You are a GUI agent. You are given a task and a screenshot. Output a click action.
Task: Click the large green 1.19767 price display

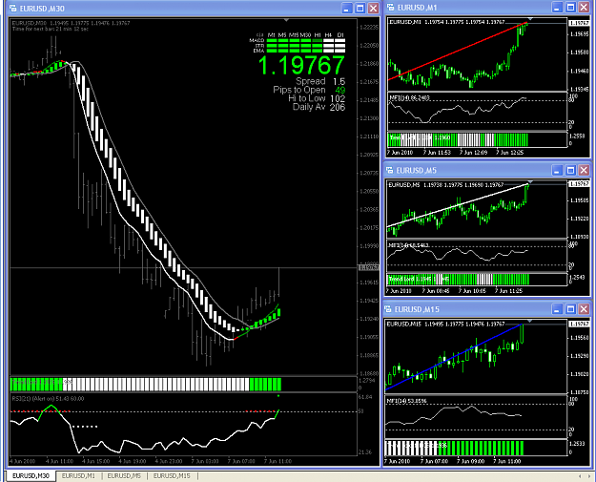coord(301,65)
